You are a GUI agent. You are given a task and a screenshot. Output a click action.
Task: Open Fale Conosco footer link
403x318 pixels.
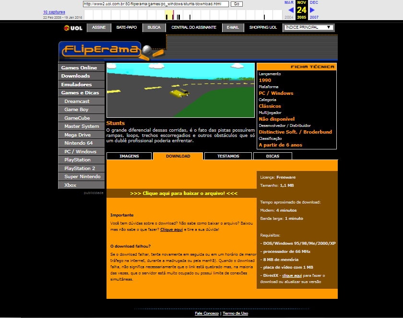point(207,313)
